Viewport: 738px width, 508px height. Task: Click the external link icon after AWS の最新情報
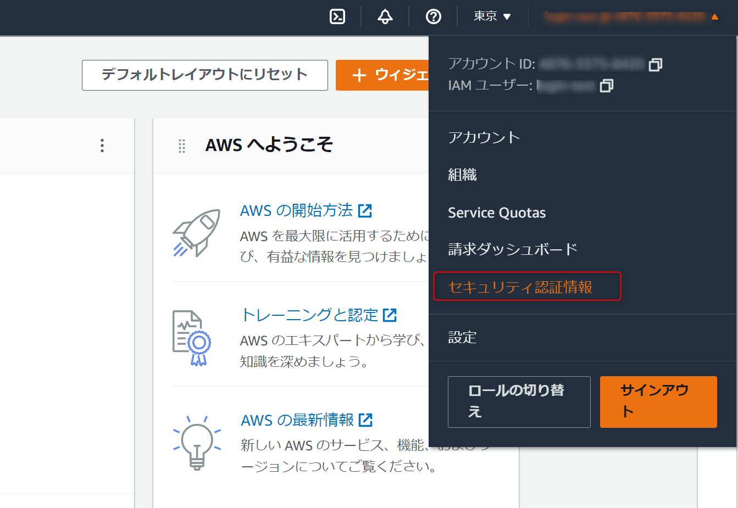click(x=365, y=420)
